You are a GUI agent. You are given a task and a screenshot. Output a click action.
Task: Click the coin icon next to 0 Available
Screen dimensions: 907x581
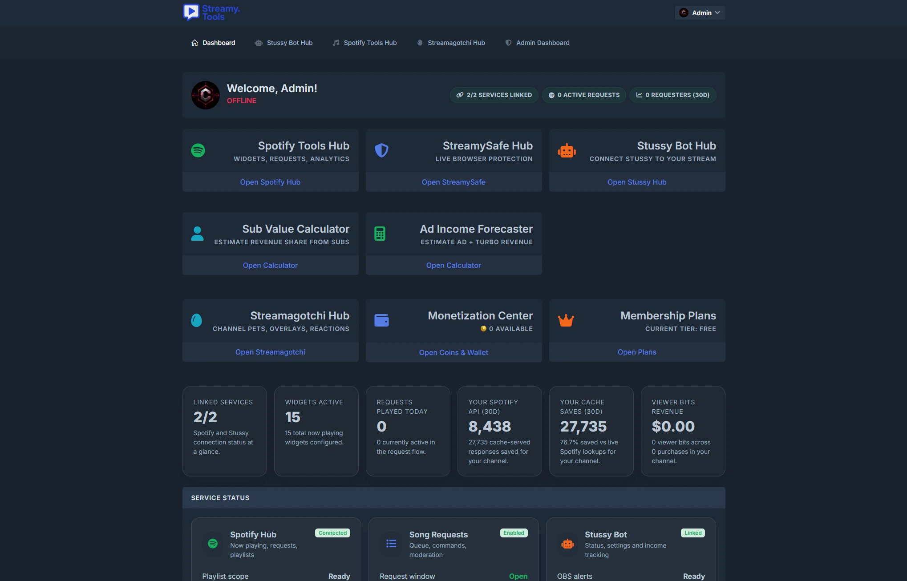(x=483, y=329)
